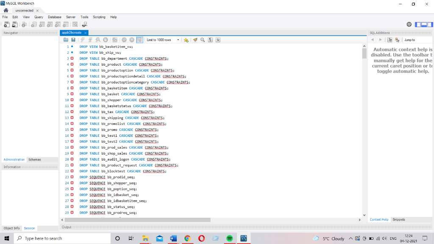Screen dimensions: 434x244
Task: Toggle auto-commit mode button
Action: [139, 40]
